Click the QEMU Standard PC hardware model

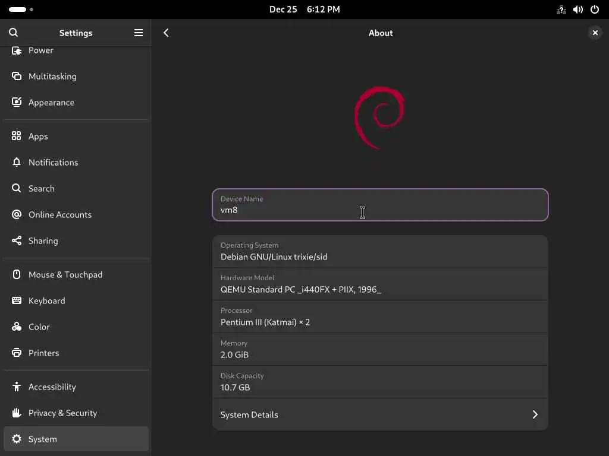click(x=300, y=289)
